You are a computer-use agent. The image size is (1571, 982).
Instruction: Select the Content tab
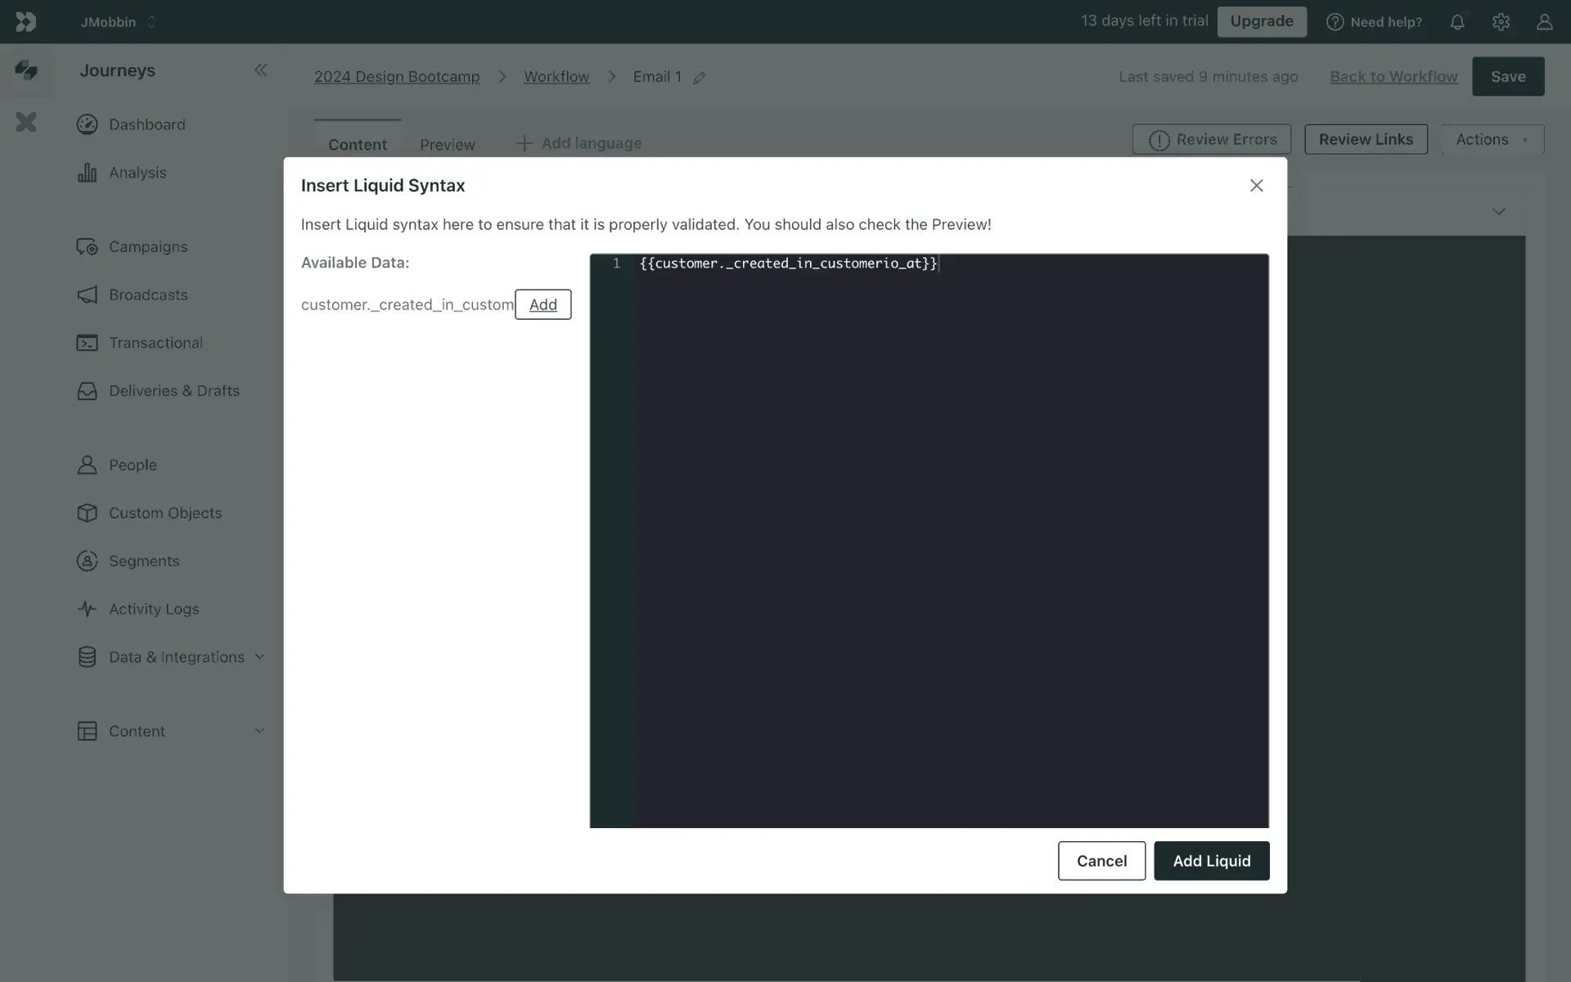click(x=357, y=144)
